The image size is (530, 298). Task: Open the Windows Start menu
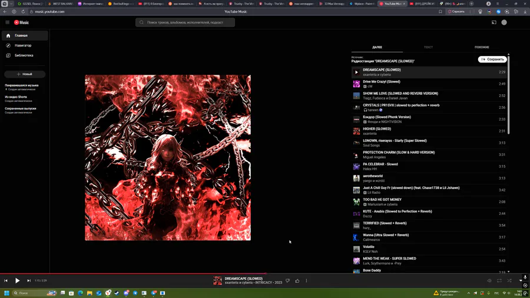click(x=6, y=293)
